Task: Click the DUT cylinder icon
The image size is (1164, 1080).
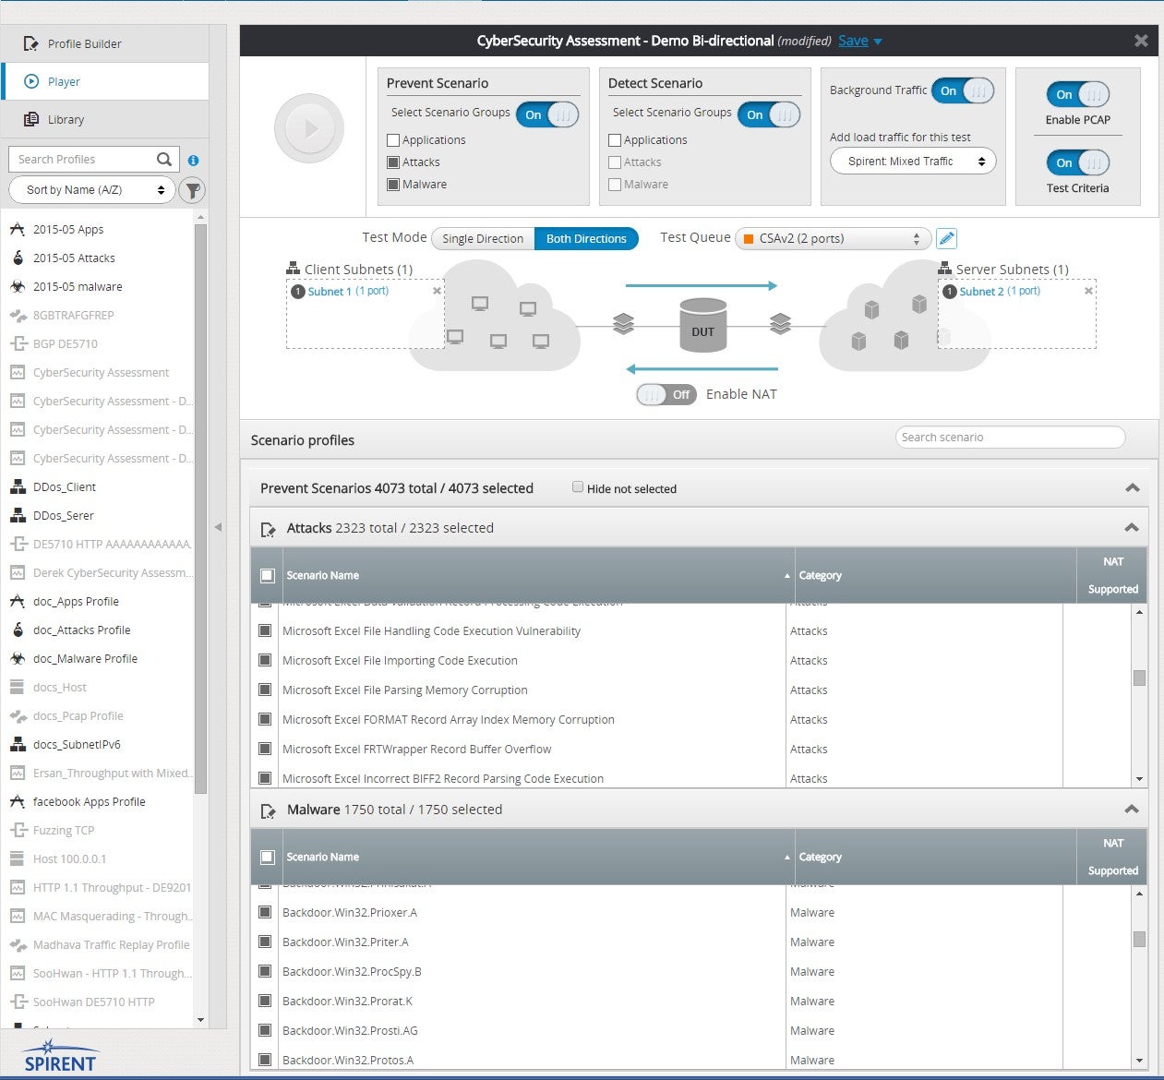Action: (x=703, y=325)
